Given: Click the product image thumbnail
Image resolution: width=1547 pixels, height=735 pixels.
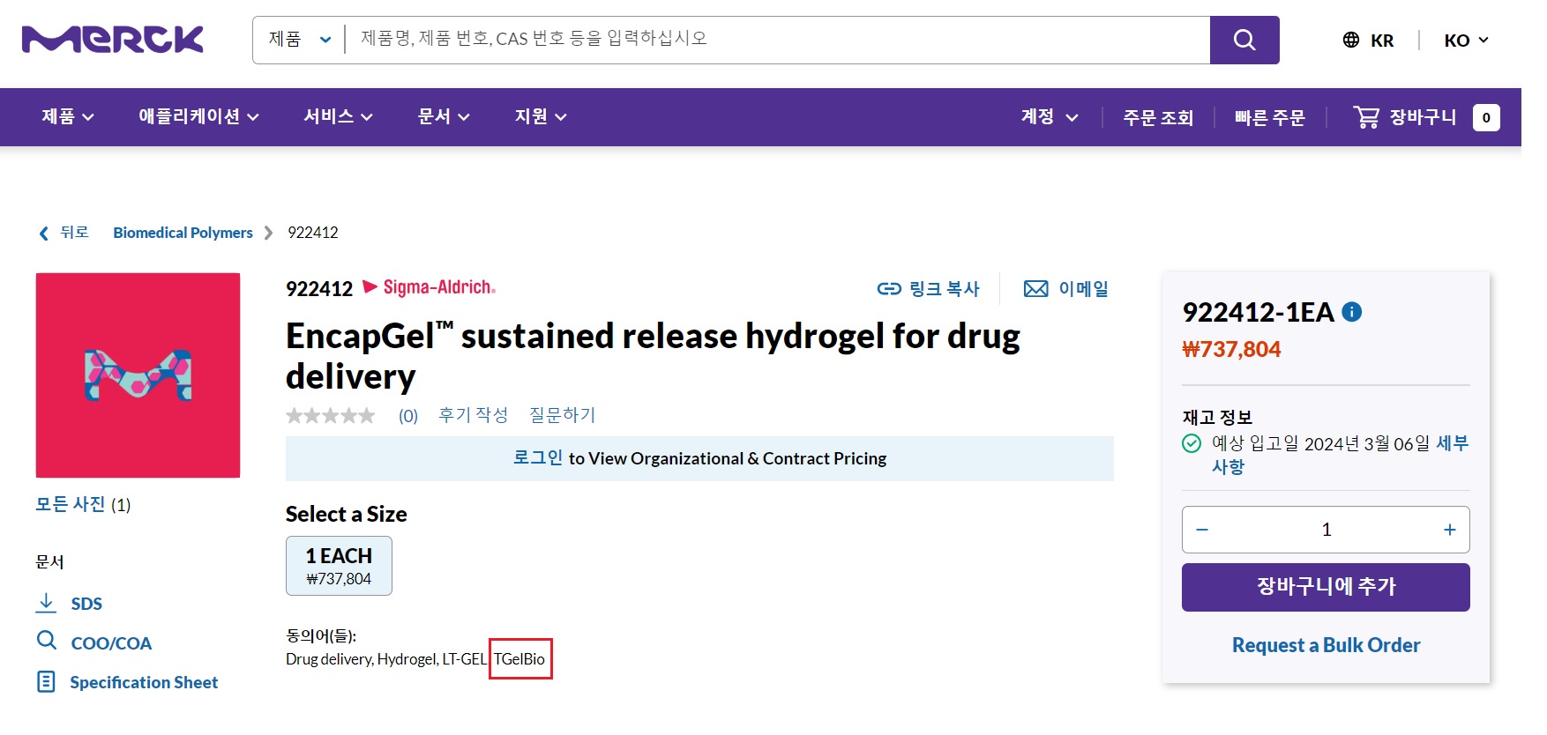Looking at the screenshot, I should click(138, 375).
